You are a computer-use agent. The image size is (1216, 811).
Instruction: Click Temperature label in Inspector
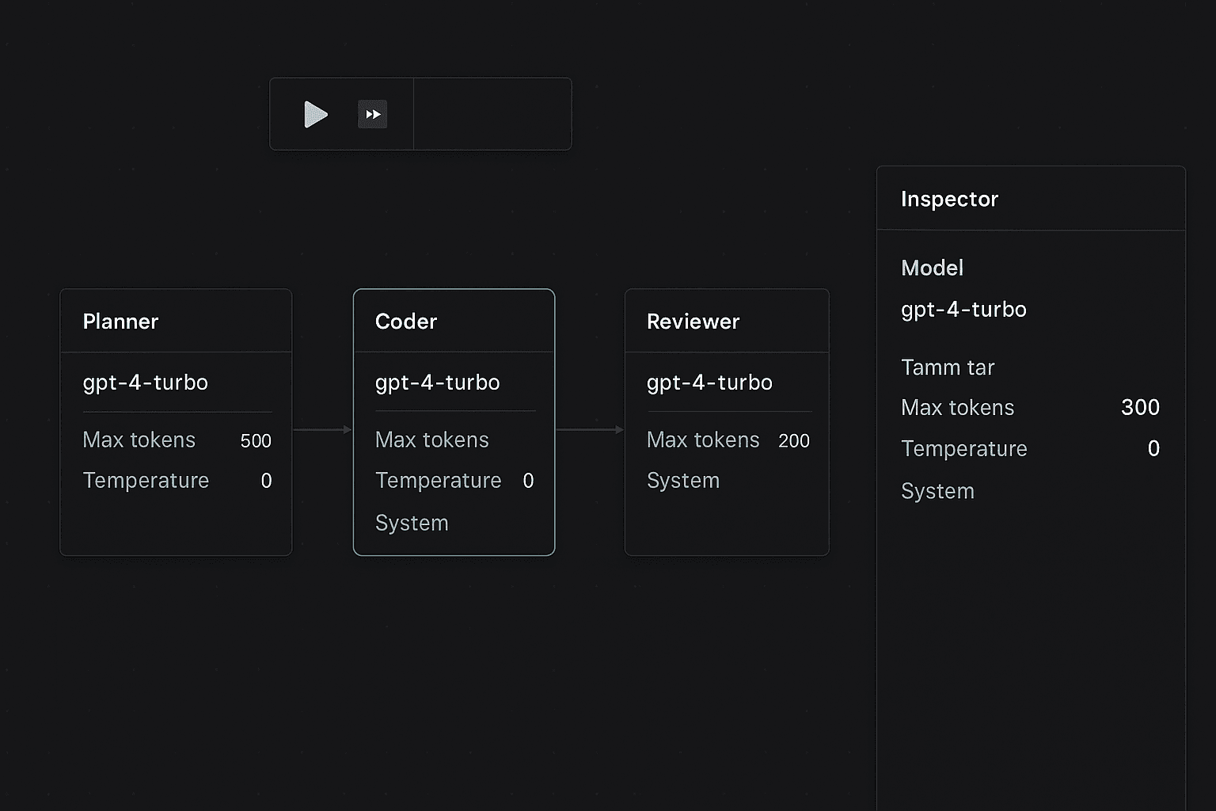[x=964, y=449]
